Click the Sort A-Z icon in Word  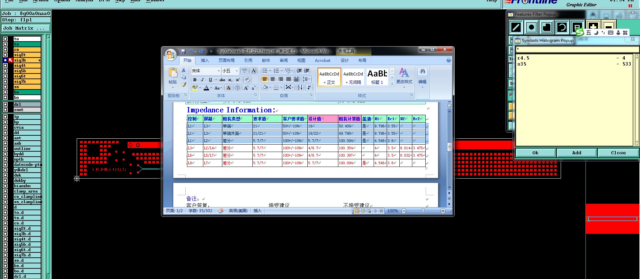pyautogui.click(x=300, y=87)
